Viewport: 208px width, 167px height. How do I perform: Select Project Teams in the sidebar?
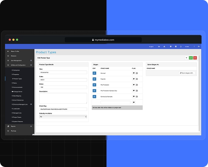(x=16, y=117)
